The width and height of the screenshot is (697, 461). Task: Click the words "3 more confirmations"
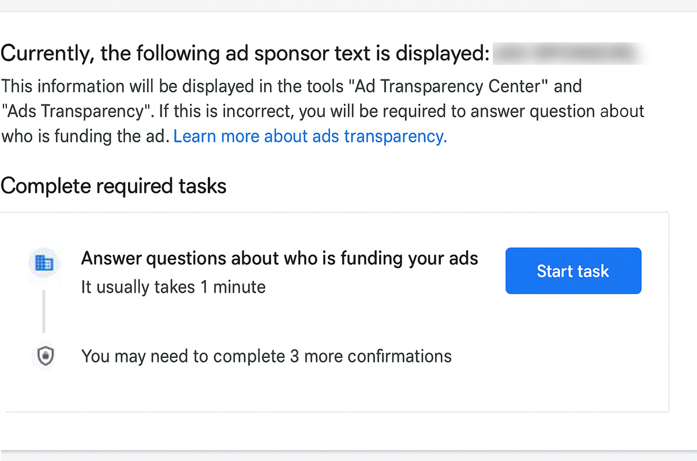tap(370, 356)
